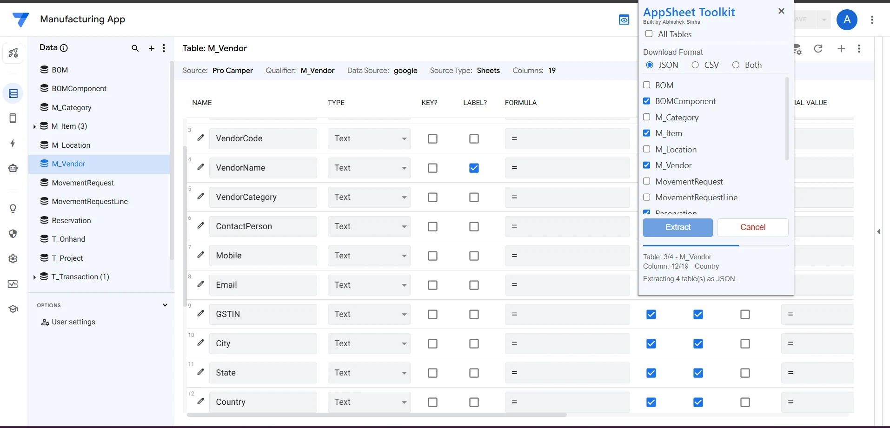Open the Settings gear sidebar icon
The width and height of the screenshot is (890, 428).
click(13, 259)
